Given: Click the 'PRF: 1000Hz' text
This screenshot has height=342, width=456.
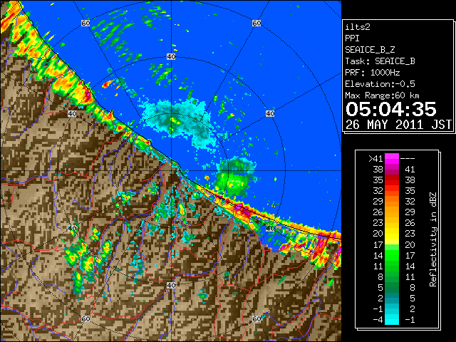Looking at the screenshot, I should 372,73.
